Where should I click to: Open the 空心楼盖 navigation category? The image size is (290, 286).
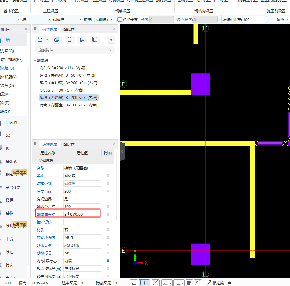pyautogui.click(x=13, y=187)
